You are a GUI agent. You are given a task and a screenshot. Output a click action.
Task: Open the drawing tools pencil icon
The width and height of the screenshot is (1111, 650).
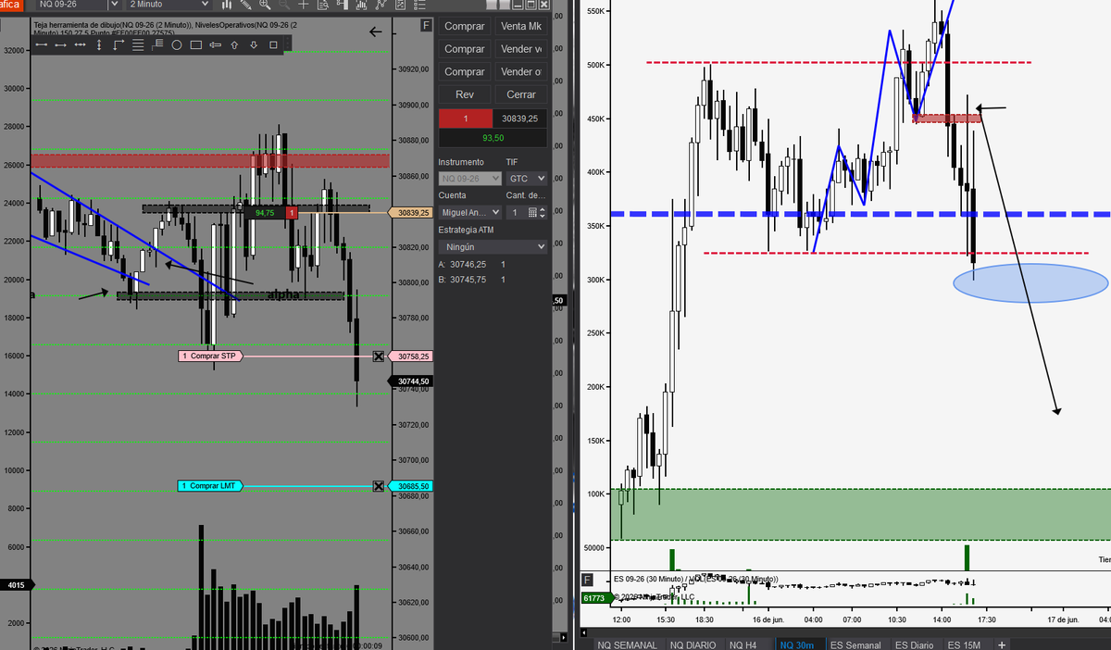point(245,5)
